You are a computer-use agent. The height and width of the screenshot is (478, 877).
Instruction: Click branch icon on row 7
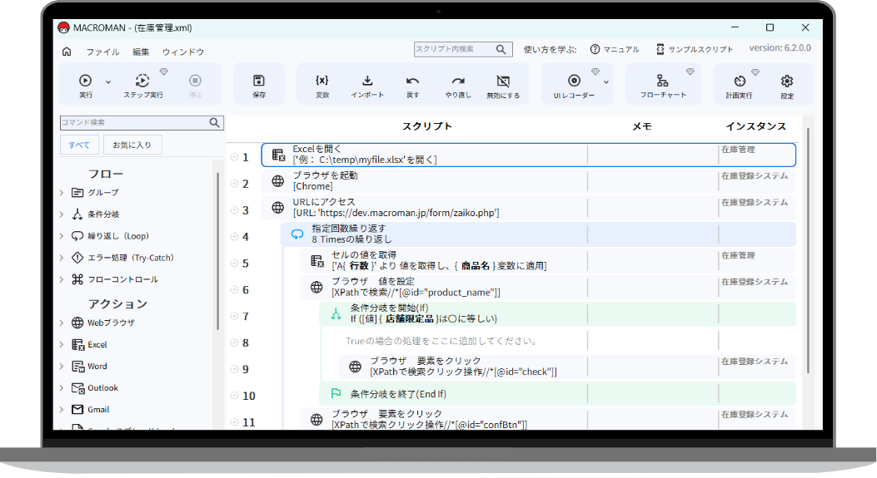tap(336, 314)
